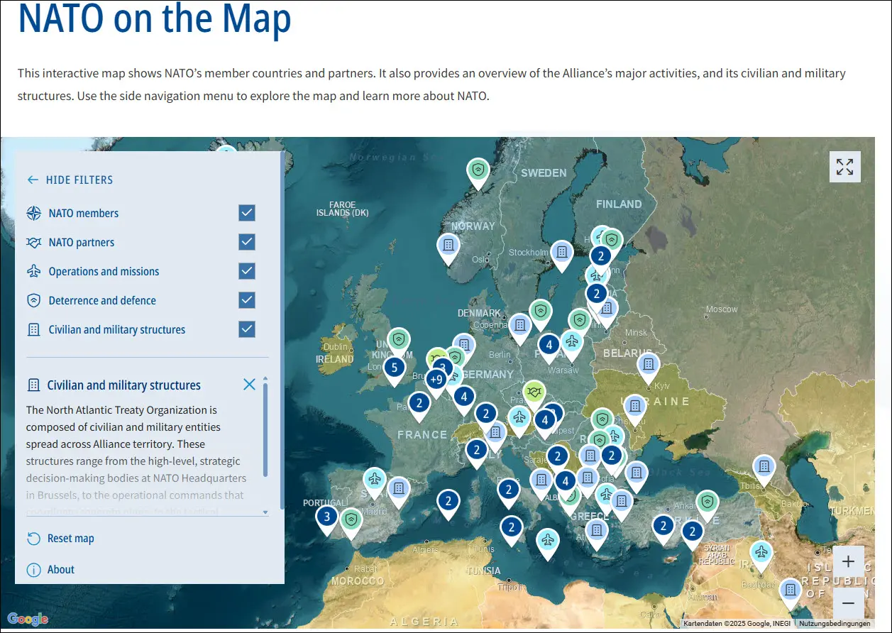The image size is (892, 633).
Task: Disable the NATO partners checkbox
Action: pos(247,241)
